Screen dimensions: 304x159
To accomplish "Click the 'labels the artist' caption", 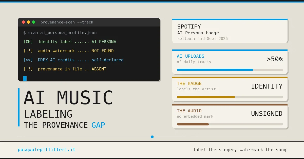I will pos(196,89).
